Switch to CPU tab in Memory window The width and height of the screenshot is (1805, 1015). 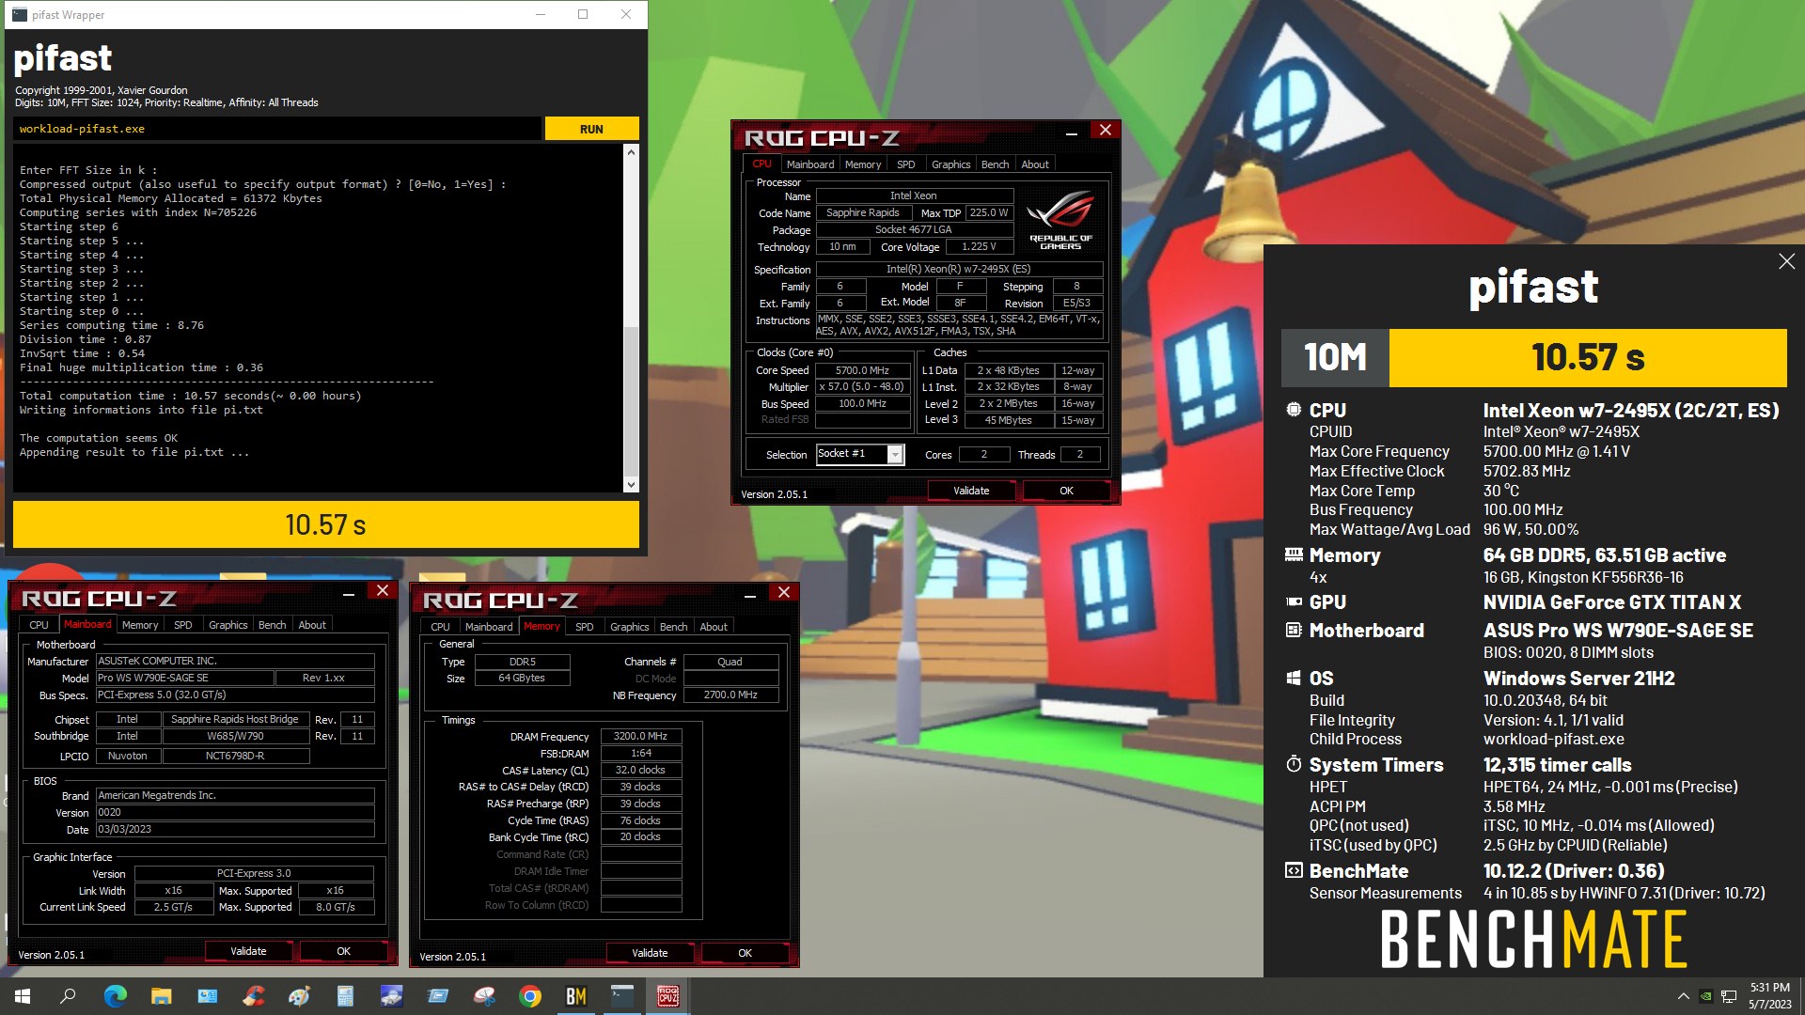pos(440,627)
